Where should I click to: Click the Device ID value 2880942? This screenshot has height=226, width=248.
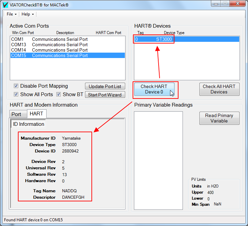coord(70,151)
